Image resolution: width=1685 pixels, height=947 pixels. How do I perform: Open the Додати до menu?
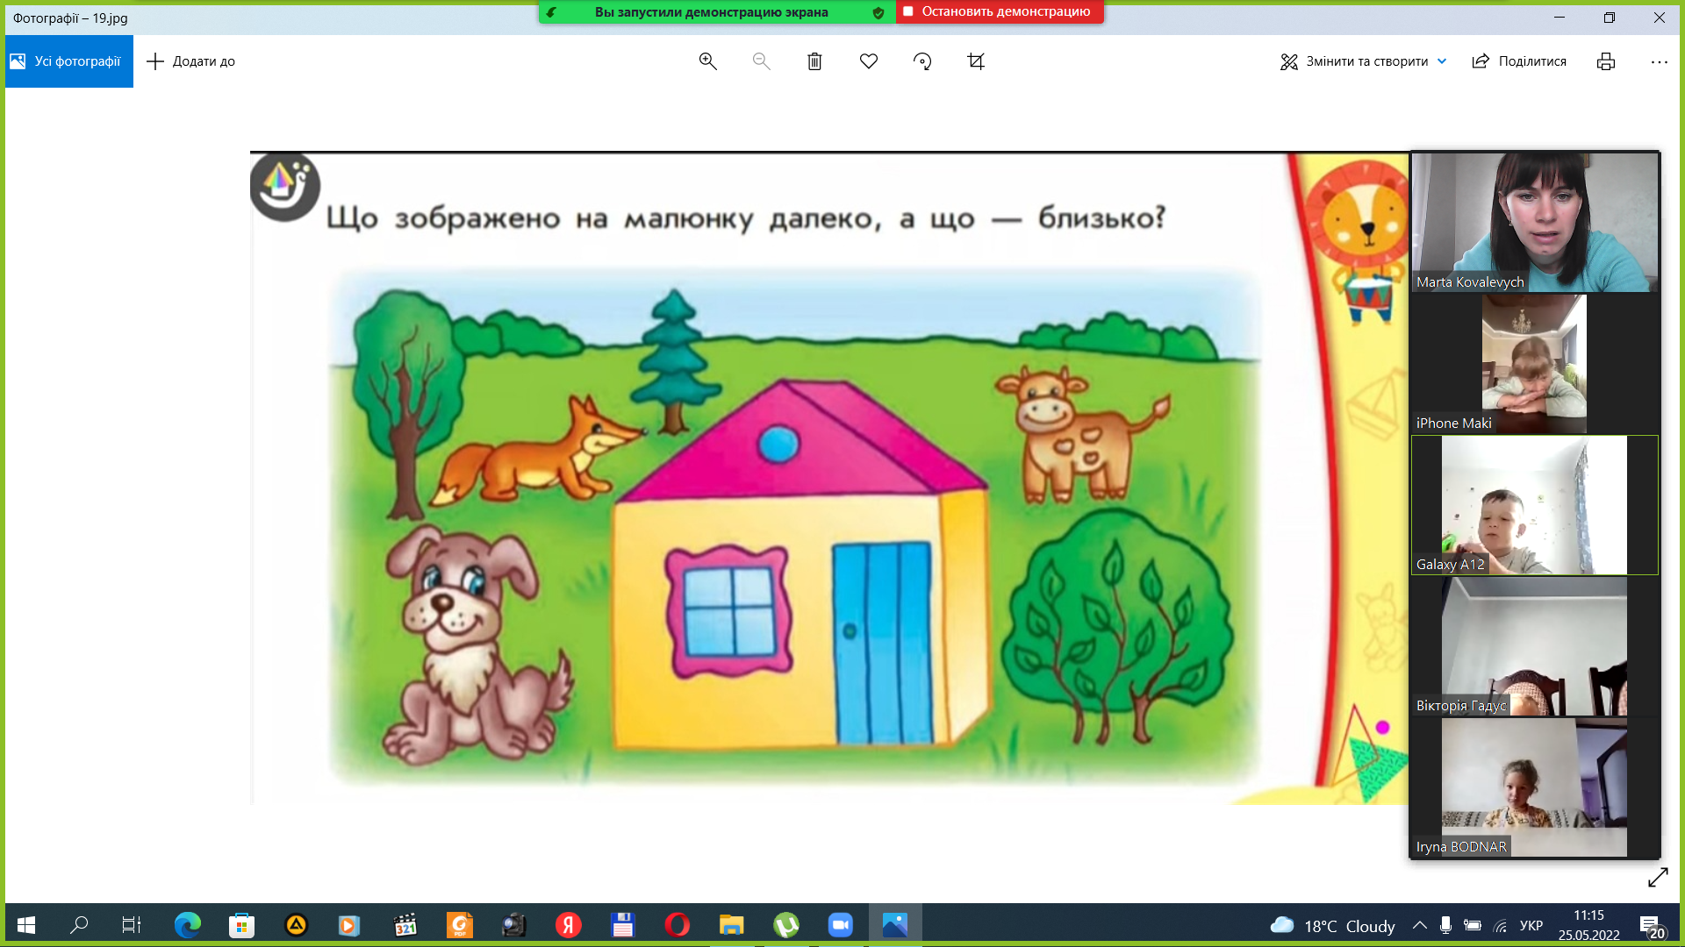coord(190,61)
